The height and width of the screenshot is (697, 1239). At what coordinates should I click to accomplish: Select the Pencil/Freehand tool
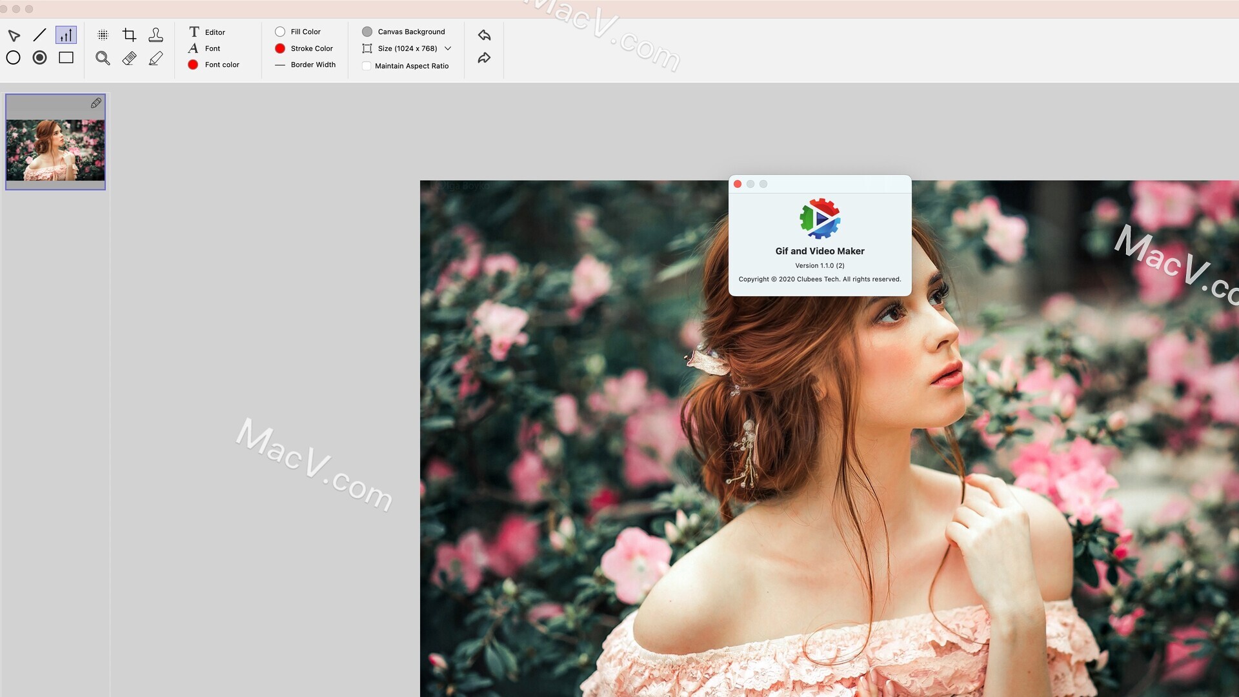155,58
